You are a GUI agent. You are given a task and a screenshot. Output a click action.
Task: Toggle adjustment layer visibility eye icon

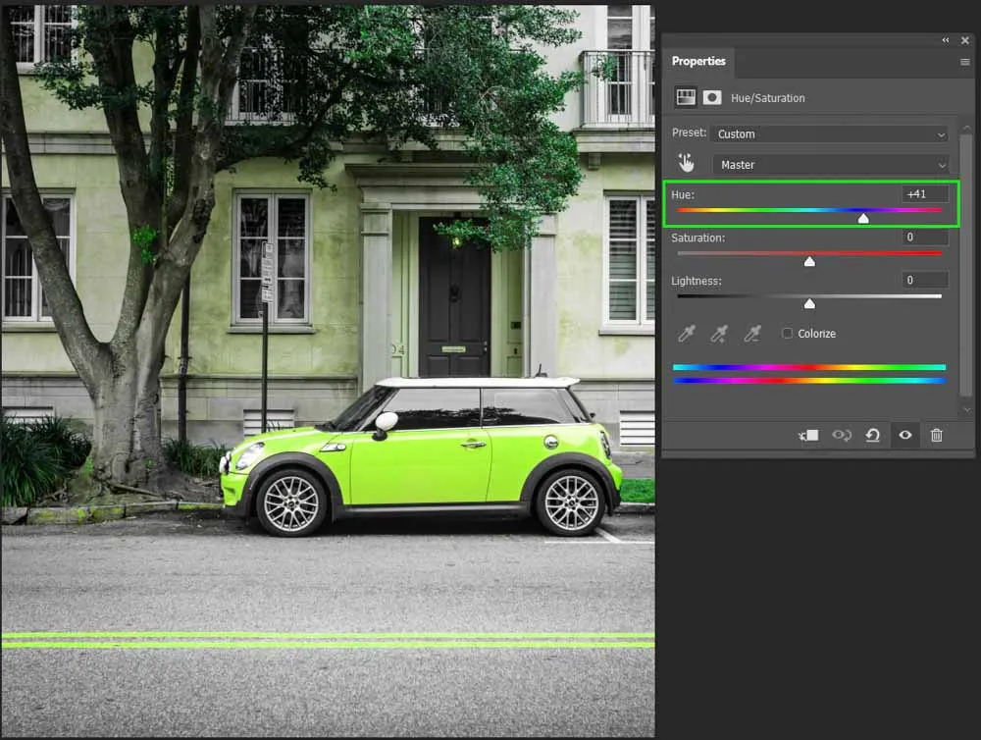coord(904,435)
